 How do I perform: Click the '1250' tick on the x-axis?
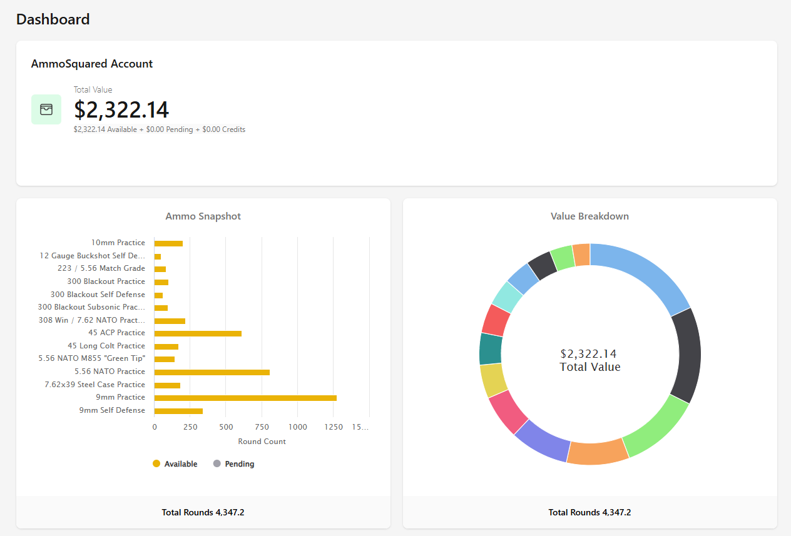click(334, 427)
